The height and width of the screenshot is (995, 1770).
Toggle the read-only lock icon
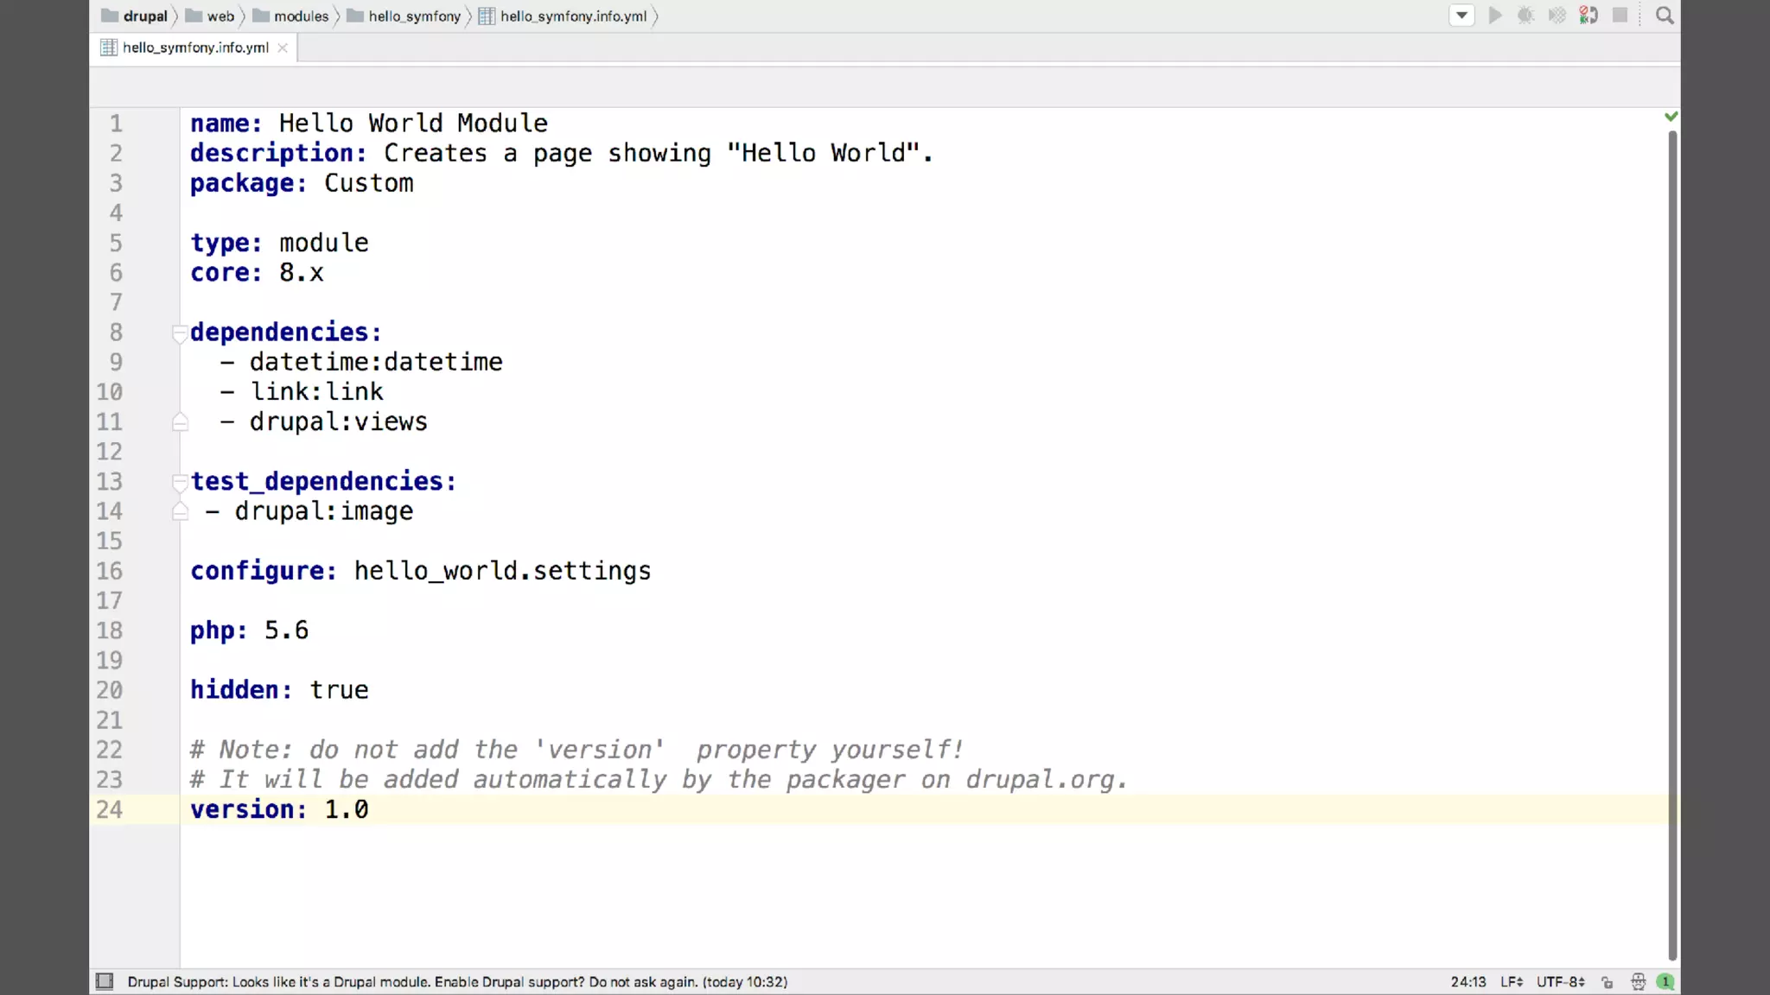point(1608,982)
